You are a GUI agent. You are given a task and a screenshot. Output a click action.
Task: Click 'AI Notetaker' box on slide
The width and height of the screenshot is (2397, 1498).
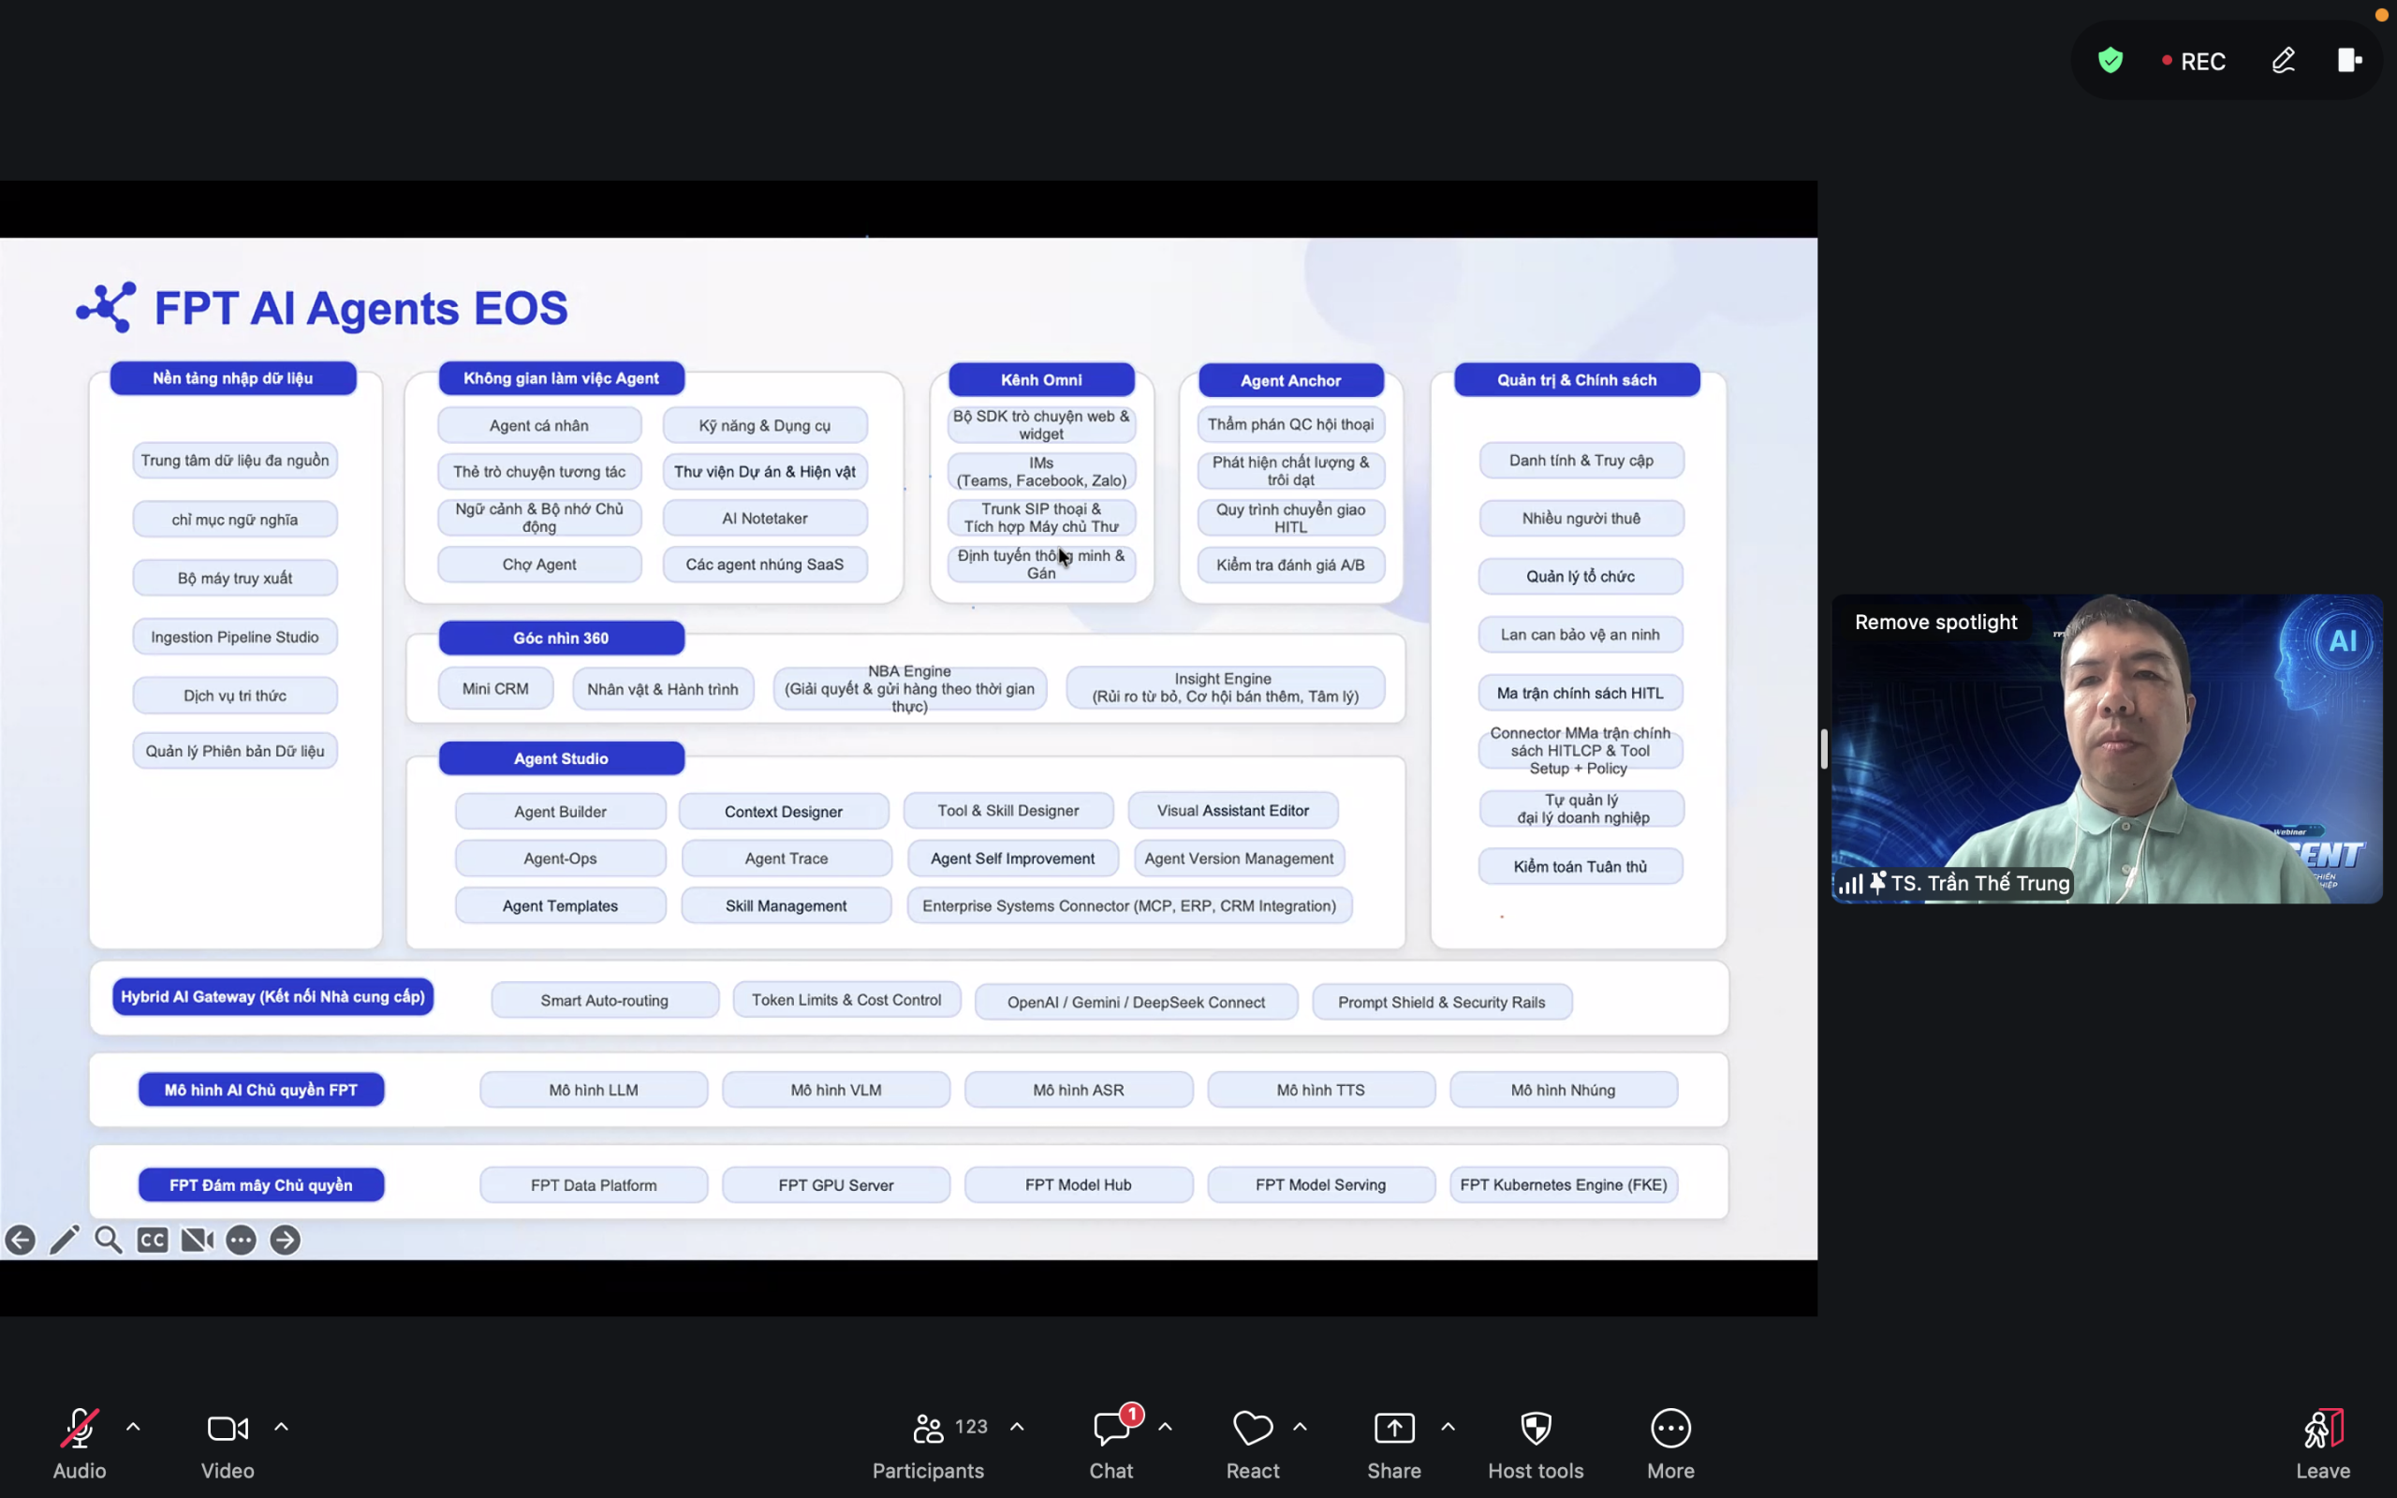[x=765, y=518]
